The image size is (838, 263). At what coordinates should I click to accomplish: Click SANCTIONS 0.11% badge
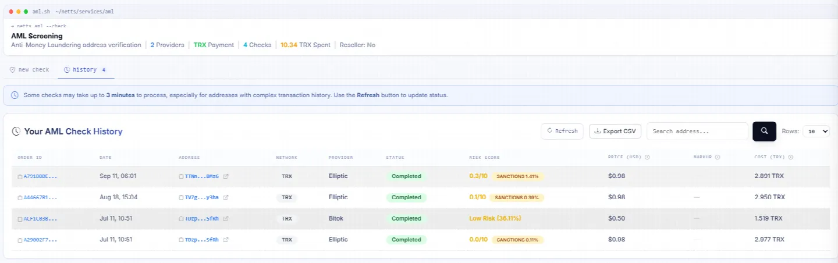point(518,240)
